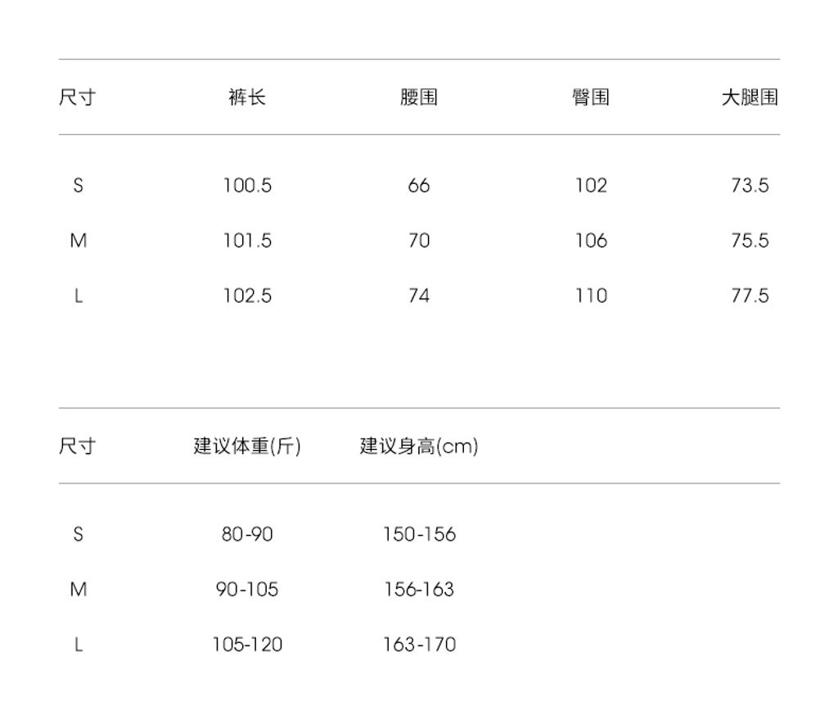Click the 150-156 height range
Image resolution: width=838 pixels, height=719 pixels.
click(x=419, y=534)
